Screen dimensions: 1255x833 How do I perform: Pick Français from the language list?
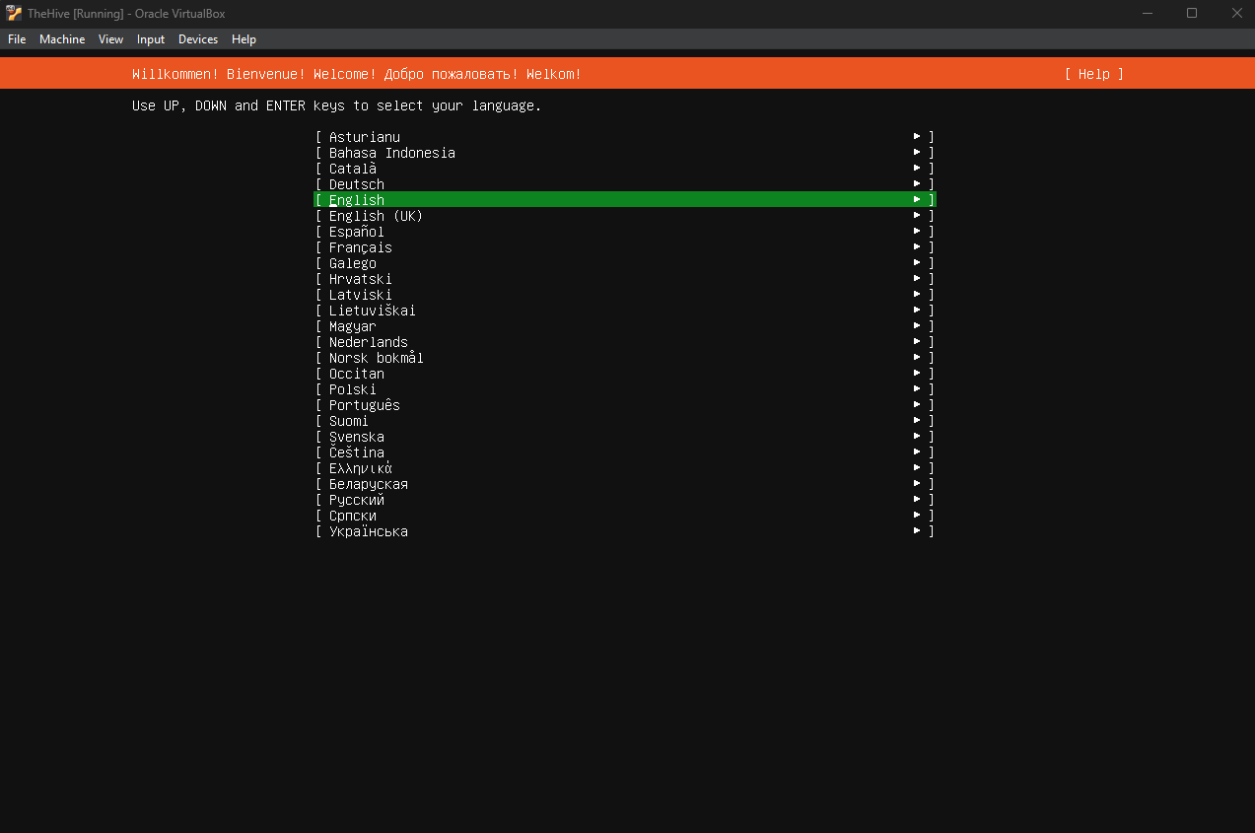(x=361, y=247)
